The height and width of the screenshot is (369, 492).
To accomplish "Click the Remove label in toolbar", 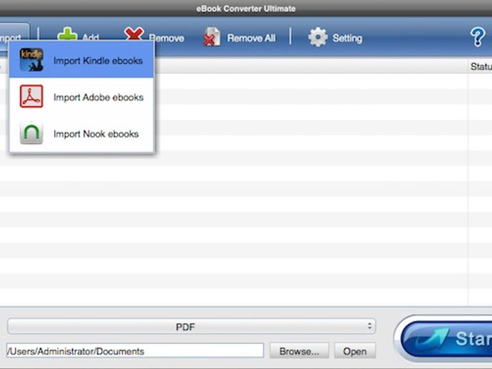I will pos(166,38).
